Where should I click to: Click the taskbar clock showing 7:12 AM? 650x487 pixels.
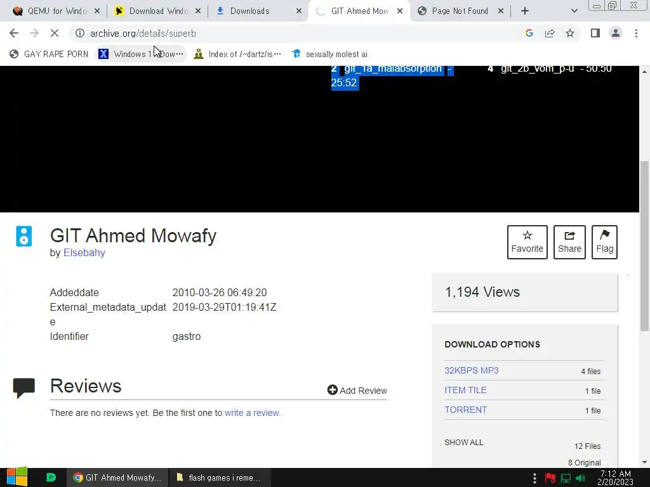click(x=615, y=477)
